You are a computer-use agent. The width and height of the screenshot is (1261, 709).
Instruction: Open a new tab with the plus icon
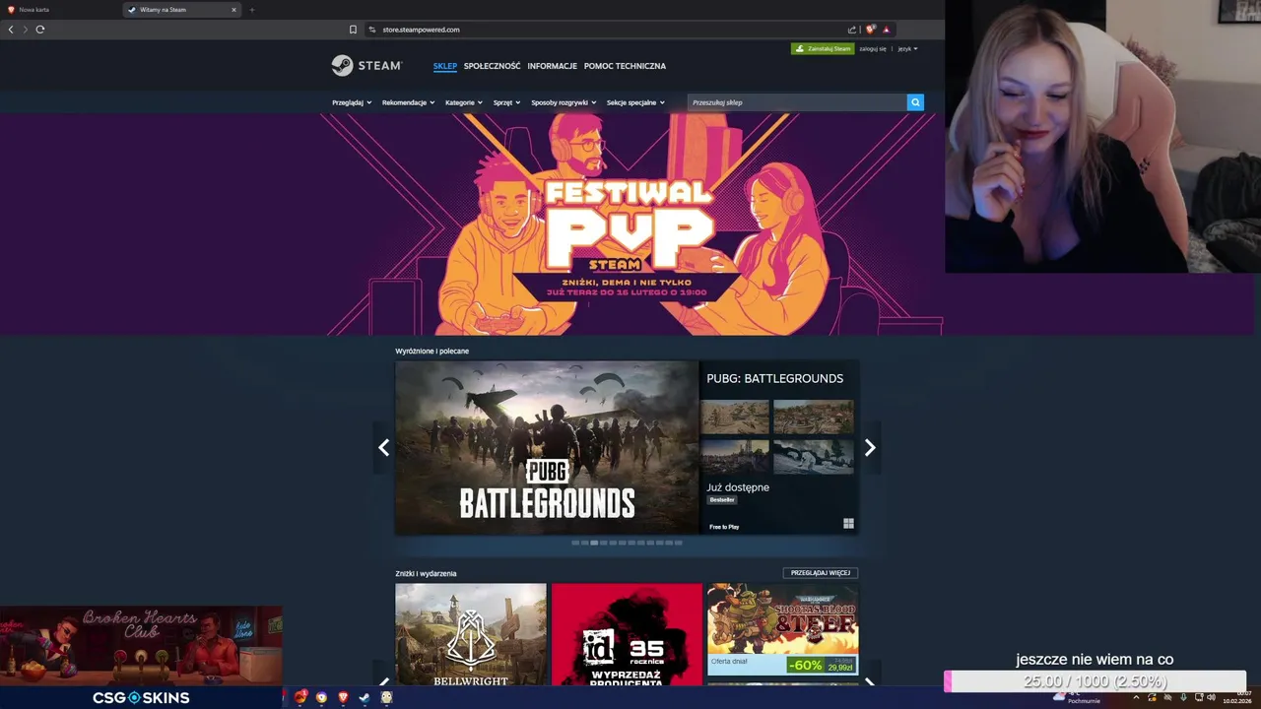pos(252,10)
